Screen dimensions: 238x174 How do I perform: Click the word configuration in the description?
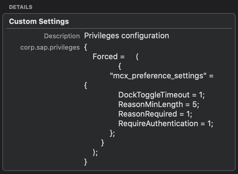(145, 36)
